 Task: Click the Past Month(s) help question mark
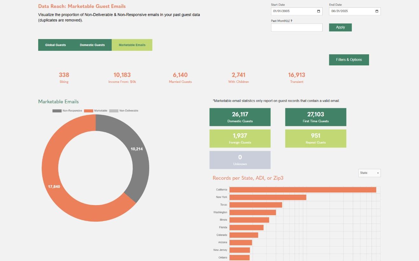(x=291, y=21)
